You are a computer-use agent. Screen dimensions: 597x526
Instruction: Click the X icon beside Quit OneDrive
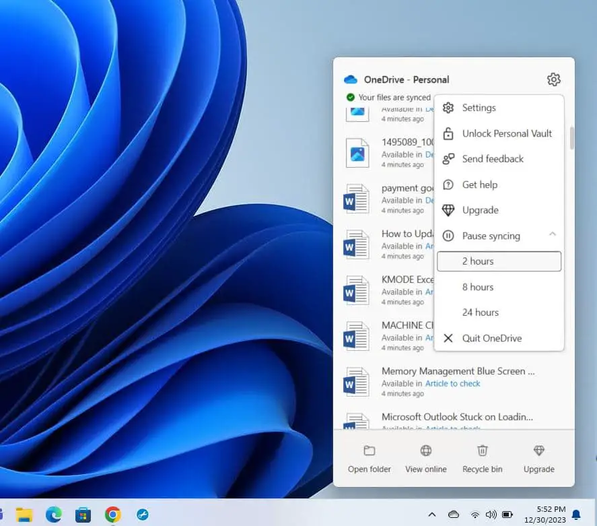(448, 338)
